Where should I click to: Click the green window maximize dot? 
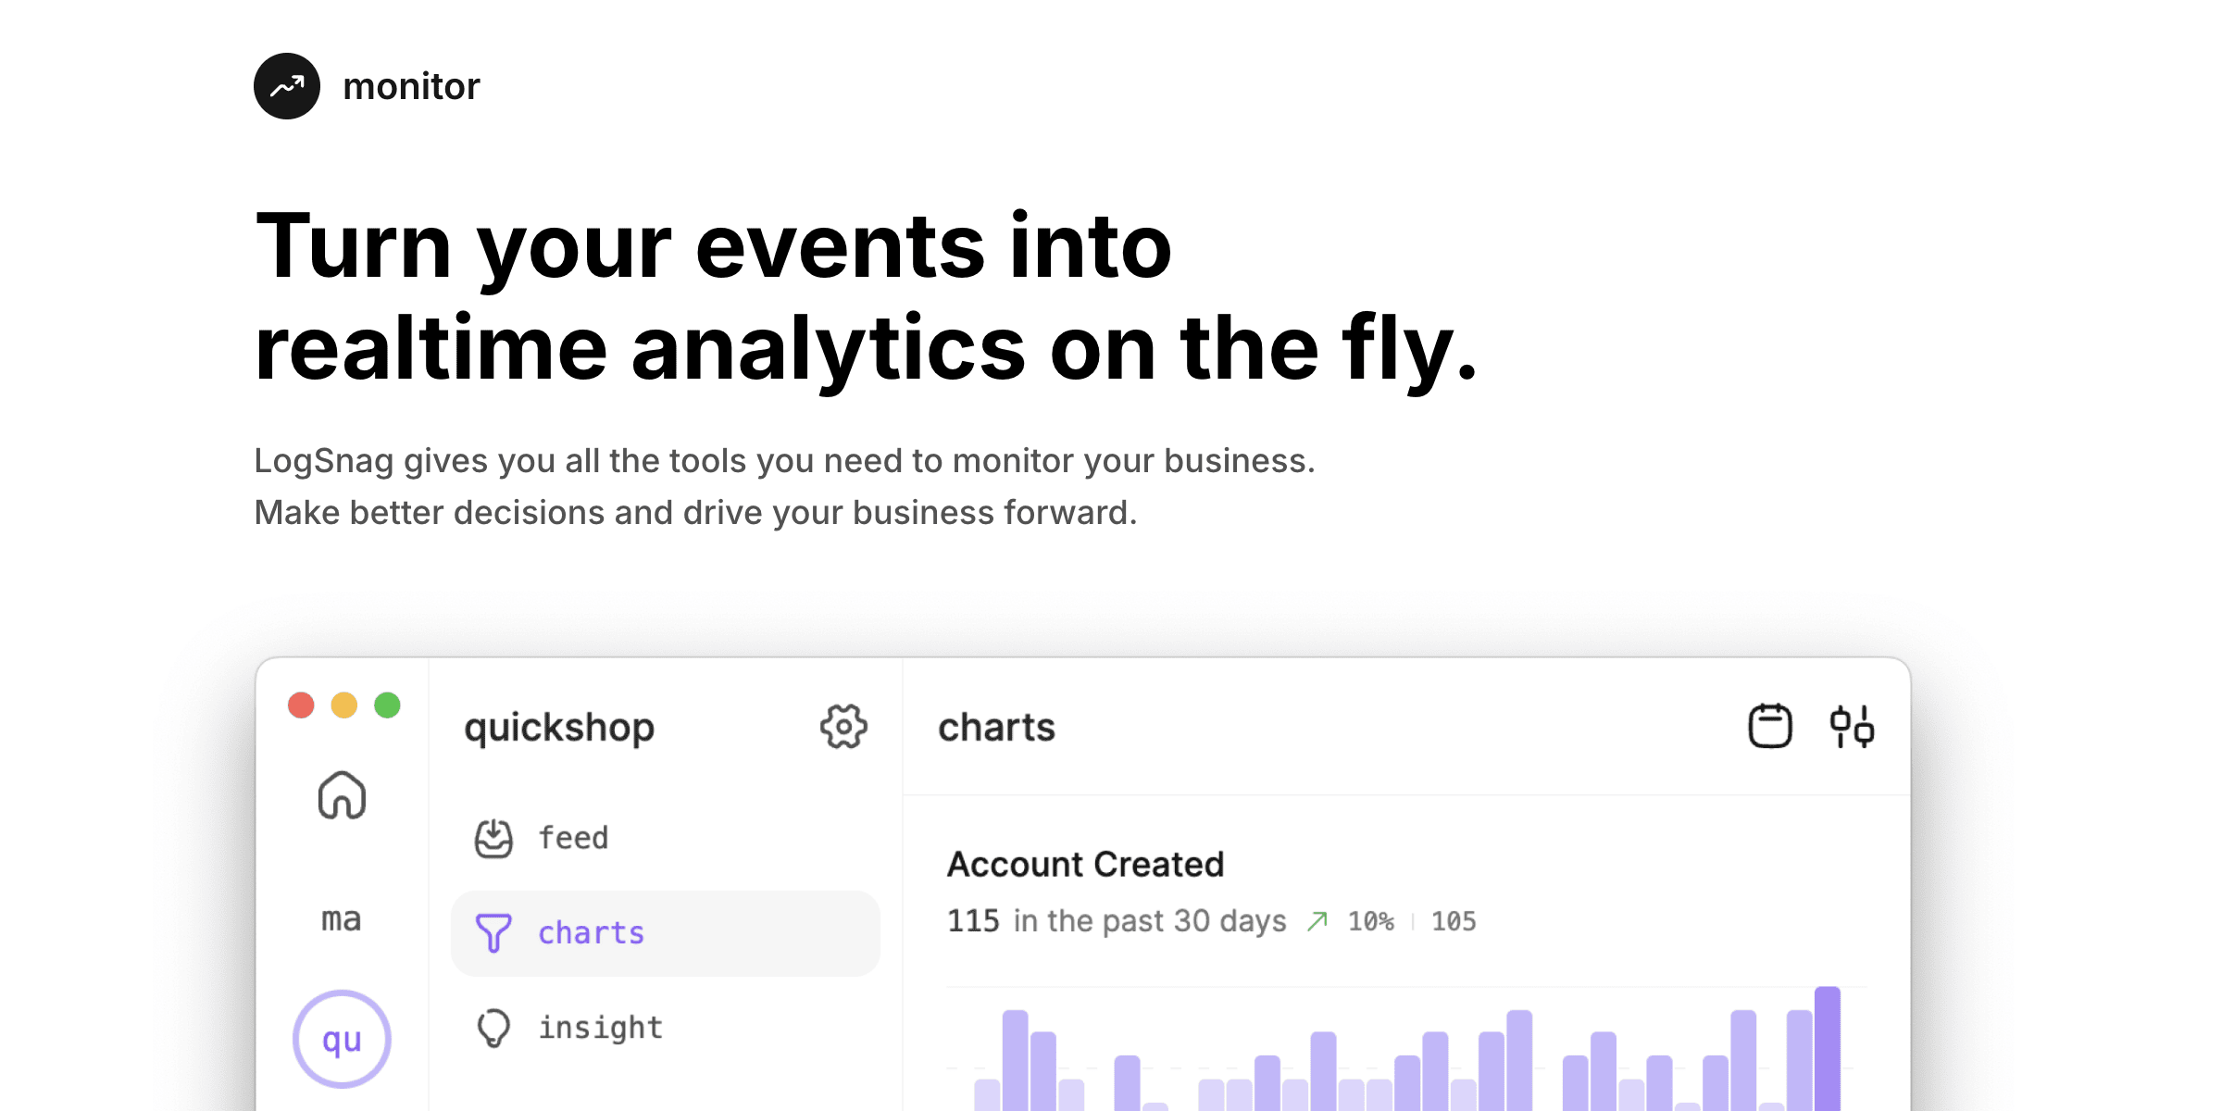(x=387, y=705)
